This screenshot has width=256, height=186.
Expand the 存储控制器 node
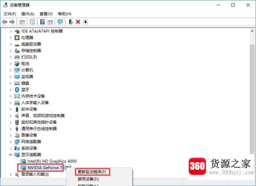[x=11, y=51]
